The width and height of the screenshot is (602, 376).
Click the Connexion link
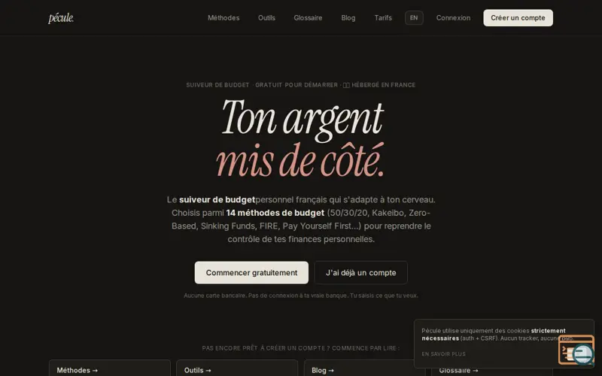pyautogui.click(x=453, y=18)
